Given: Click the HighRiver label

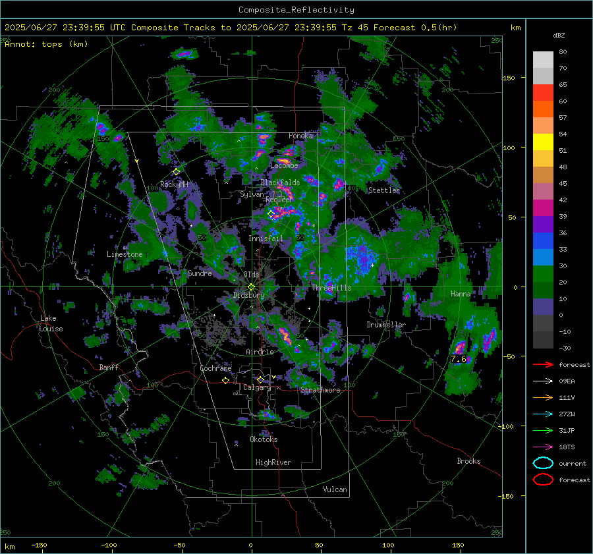Looking at the screenshot, I should (273, 462).
